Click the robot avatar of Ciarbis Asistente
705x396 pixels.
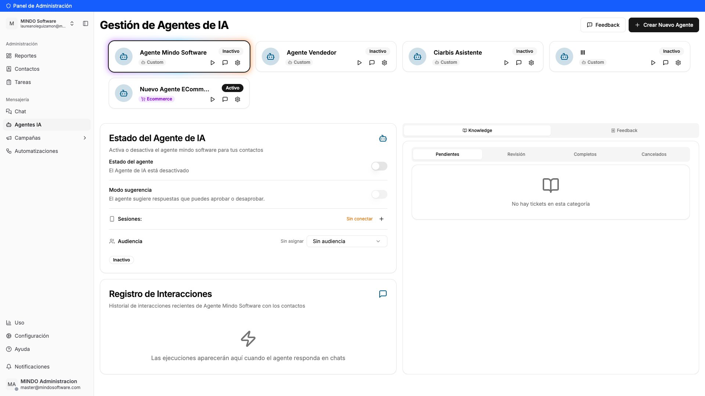[x=417, y=56]
